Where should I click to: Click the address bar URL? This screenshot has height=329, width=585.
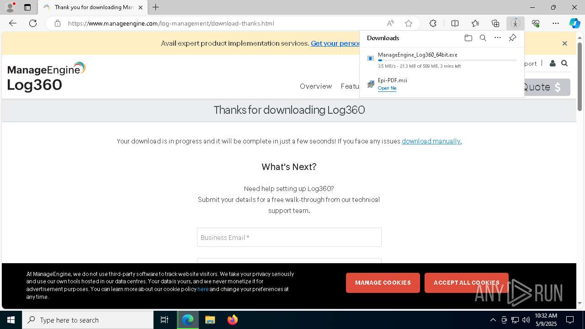point(171,23)
